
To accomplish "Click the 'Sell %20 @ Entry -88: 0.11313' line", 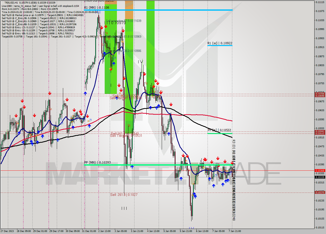I will pyautogui.click(x=38, y=34).
